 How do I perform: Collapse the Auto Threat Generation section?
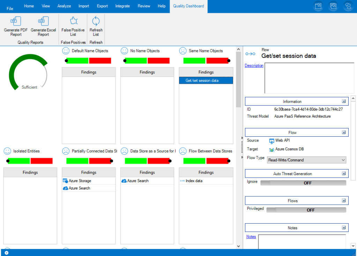coord(344,174)
